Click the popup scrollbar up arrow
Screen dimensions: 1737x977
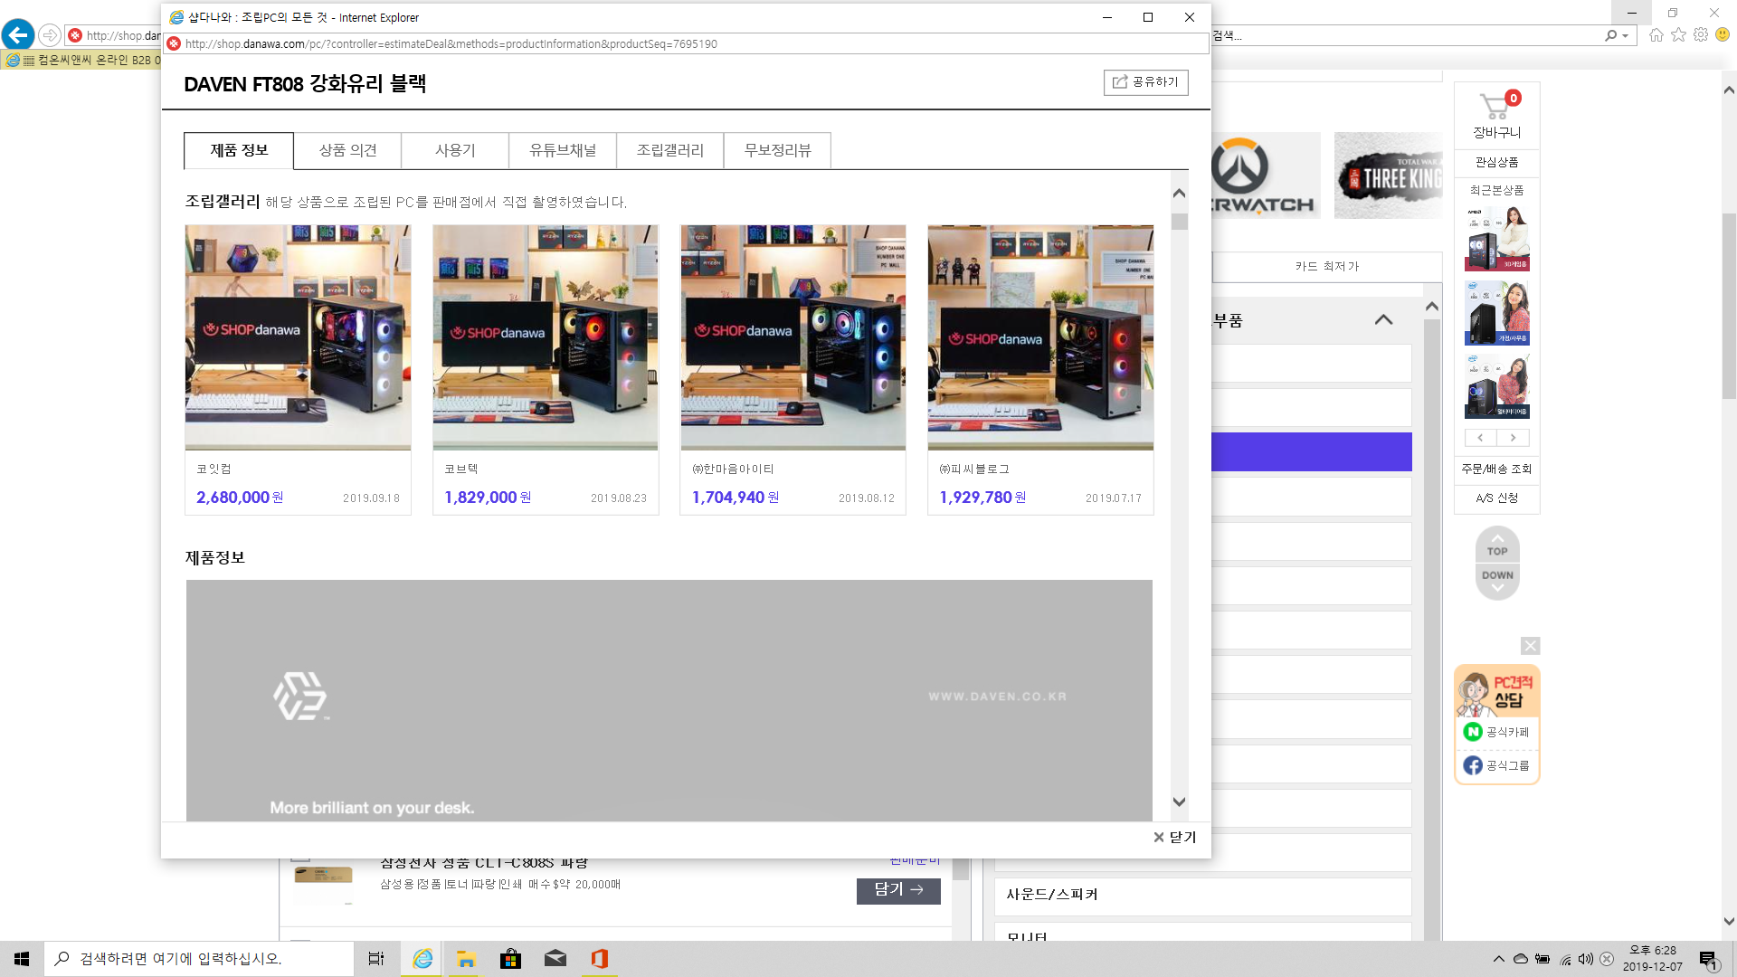click(1179, 193)
